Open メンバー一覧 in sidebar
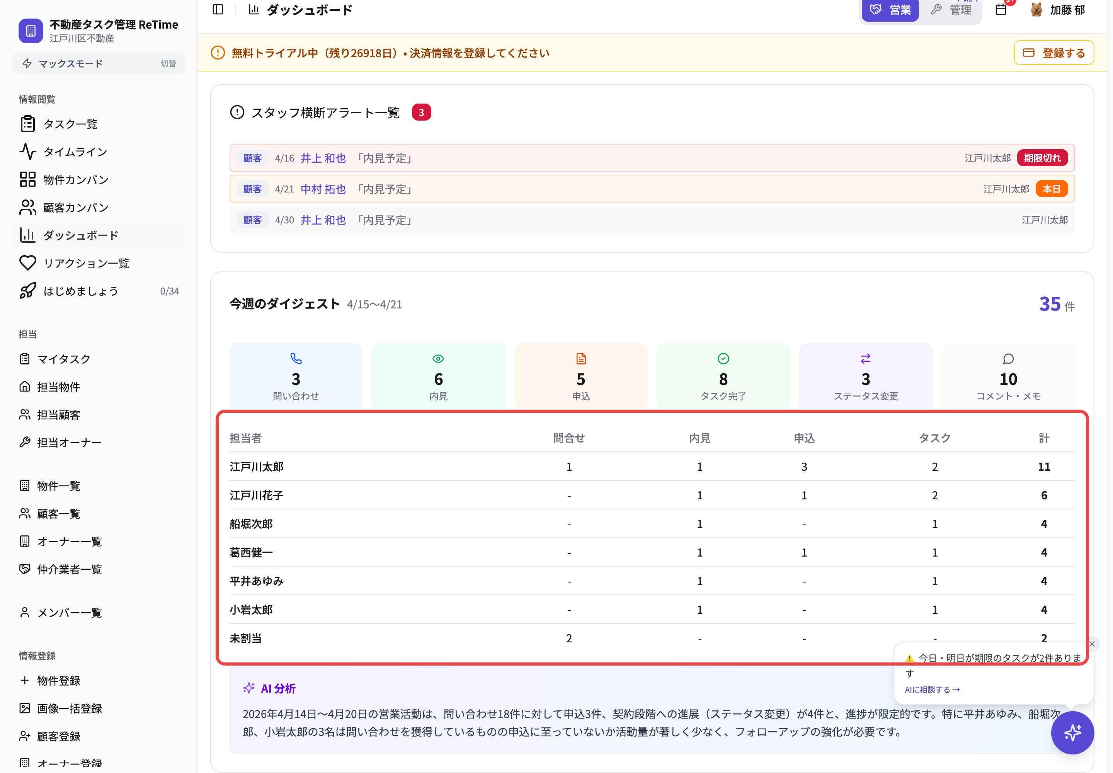This screenshot has width=1113, height=773. [x=99, y=613]
